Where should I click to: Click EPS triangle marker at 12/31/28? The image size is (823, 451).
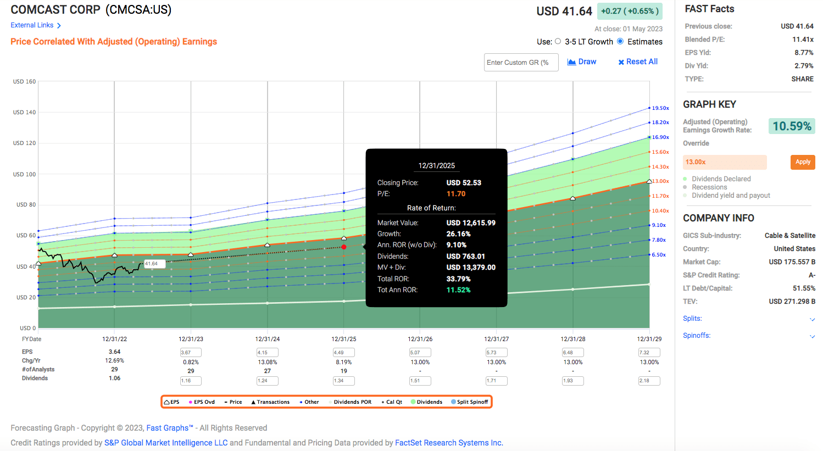[573, 198]
